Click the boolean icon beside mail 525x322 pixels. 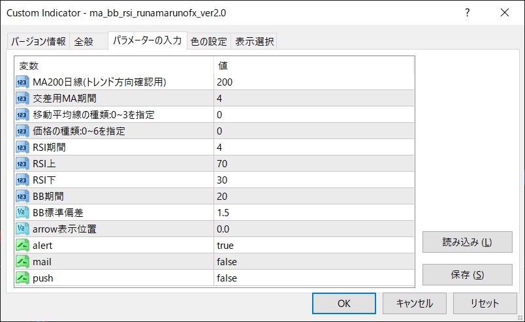pos(22,262)
